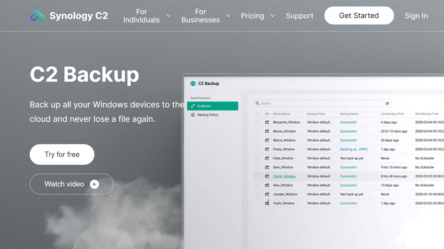
Task: Expand the For Businesses dropdown chevron
Action: (x=229, y=16)
